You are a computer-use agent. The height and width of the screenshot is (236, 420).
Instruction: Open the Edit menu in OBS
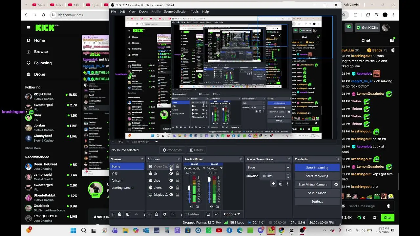[x=122, y=11]
